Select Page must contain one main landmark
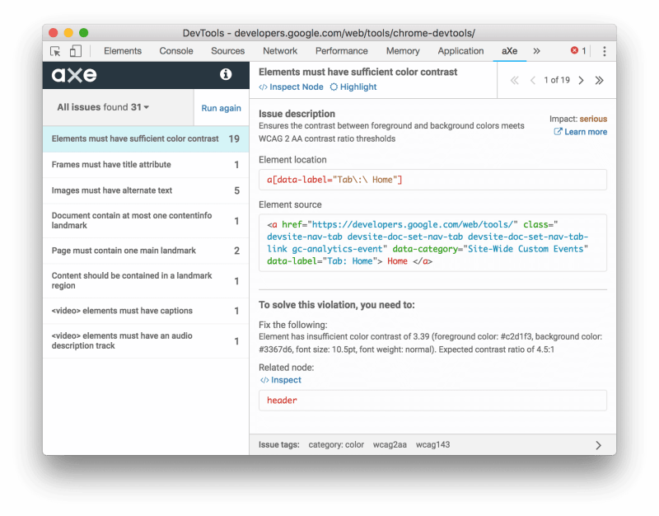 tap(146, 251)
